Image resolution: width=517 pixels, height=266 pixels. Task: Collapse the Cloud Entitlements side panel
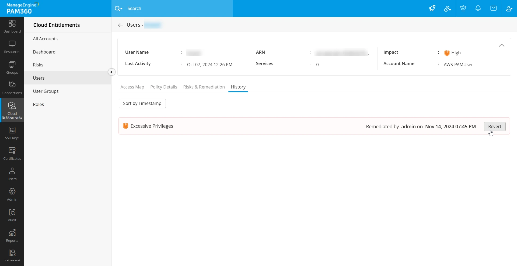[x=111, y=72]
